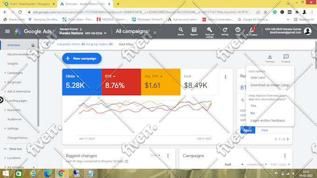Open Insights in sidebar
The width and height of the screenshot is (317, 178).
[x=13, y=64]
